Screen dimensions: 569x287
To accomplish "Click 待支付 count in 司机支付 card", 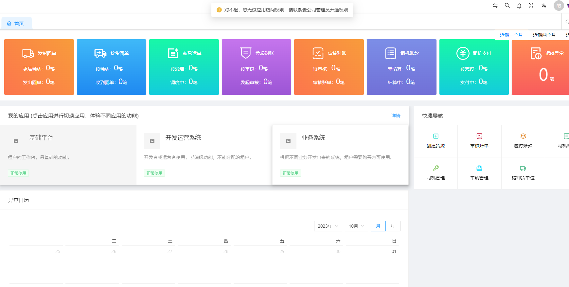I will click(474, 68).
